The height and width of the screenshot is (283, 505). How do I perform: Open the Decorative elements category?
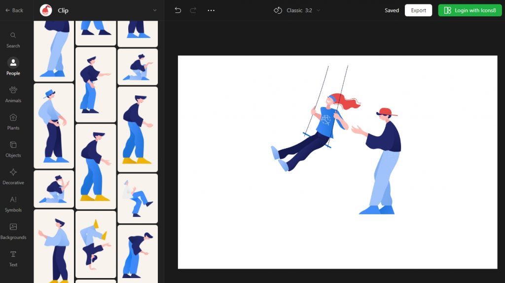click(13, 176)
